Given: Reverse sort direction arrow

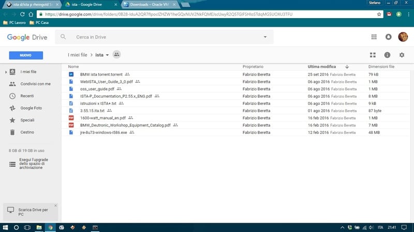Looking at the screenshot, I should [347, 67].
